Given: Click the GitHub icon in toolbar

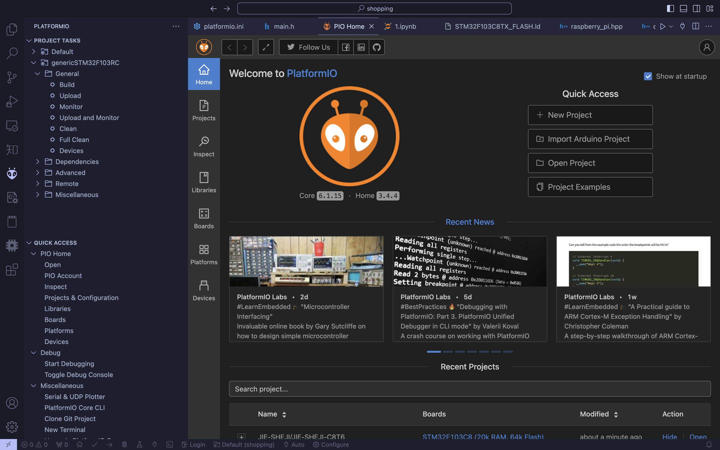Looking at the screenshot, I should 377,47.
